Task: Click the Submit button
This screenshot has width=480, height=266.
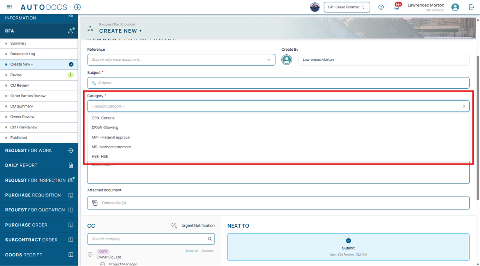Action: tap(348, 247)
